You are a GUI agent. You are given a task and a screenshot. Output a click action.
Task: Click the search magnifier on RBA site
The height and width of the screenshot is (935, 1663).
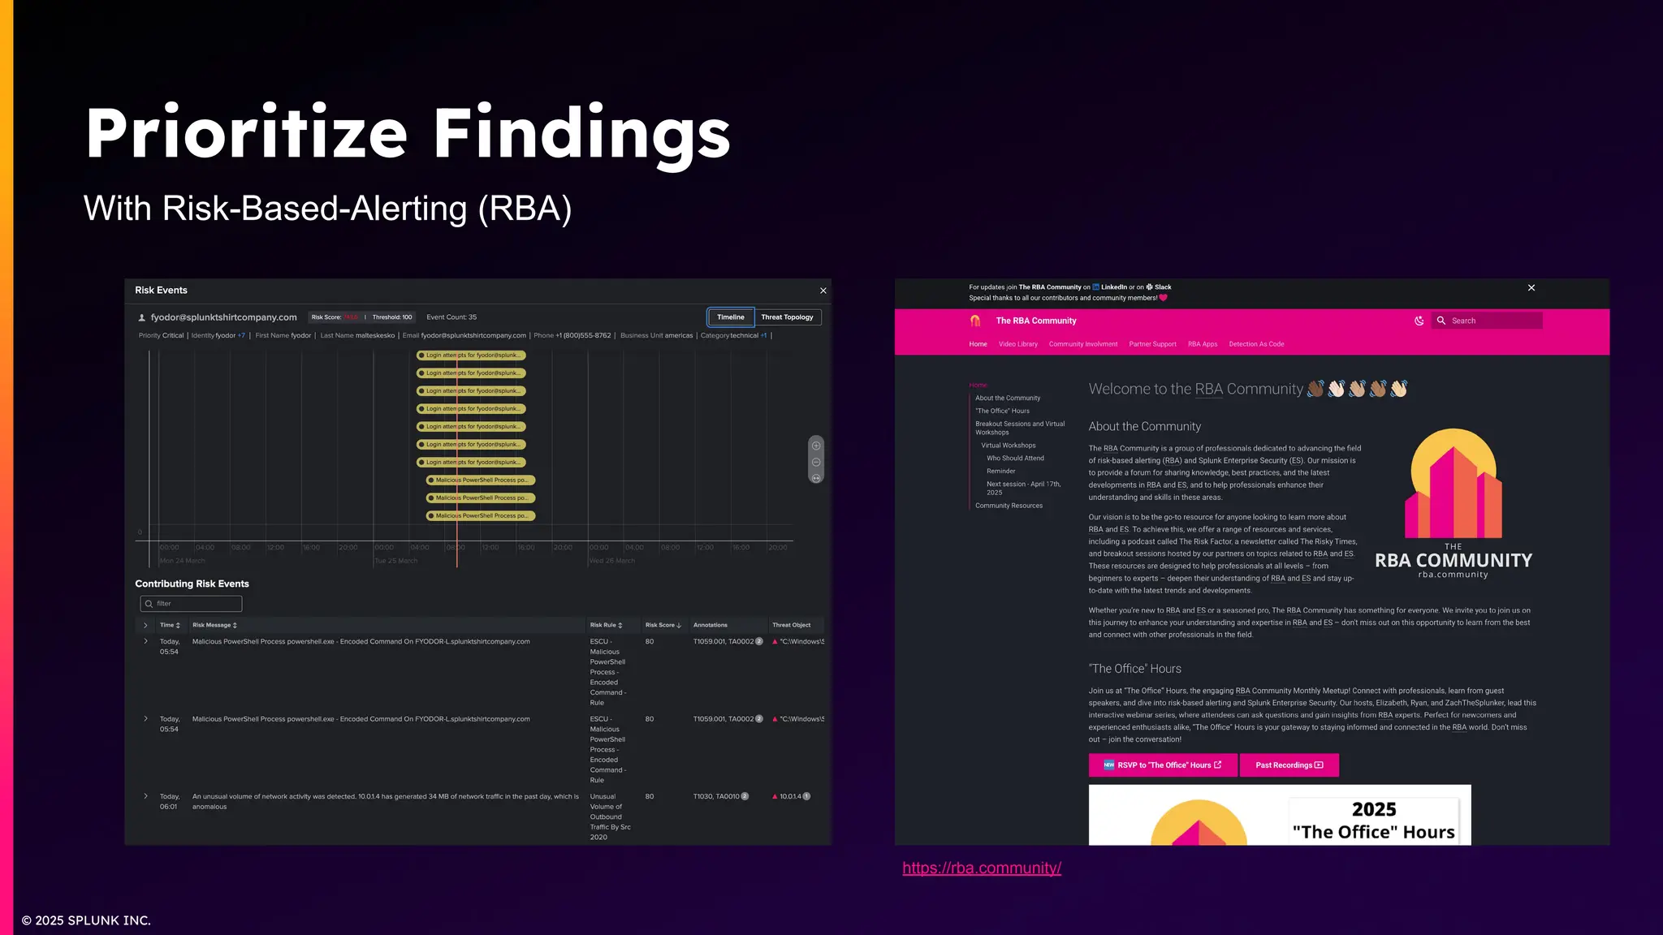point(1441,321)
